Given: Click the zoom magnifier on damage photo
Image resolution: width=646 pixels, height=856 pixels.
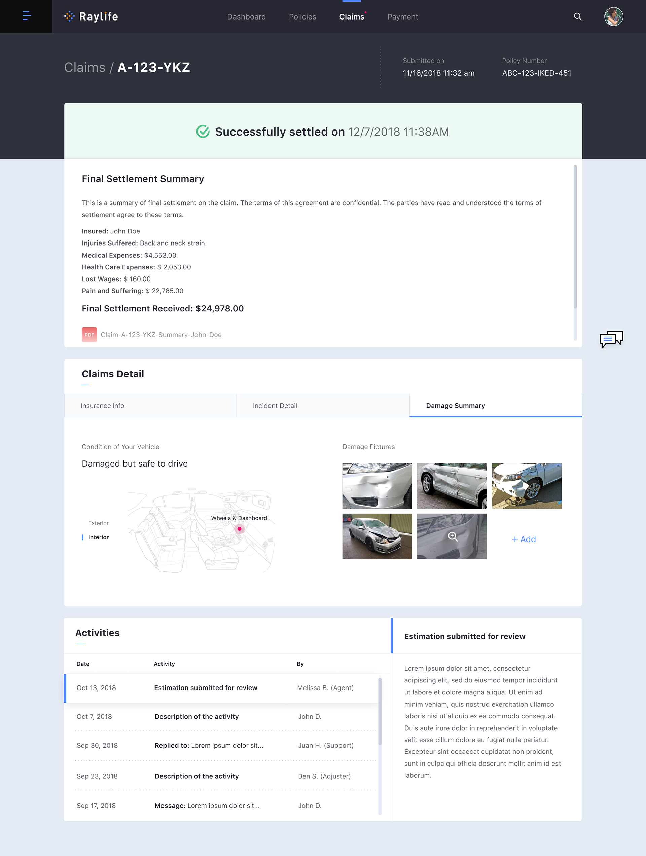Looking at the screenshot, I should [x=453, y=536].
